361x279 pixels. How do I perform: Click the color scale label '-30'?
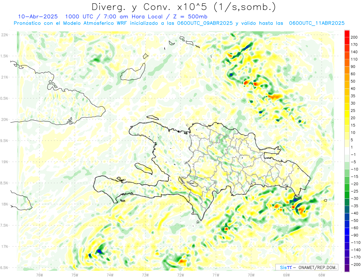point(354,199)
